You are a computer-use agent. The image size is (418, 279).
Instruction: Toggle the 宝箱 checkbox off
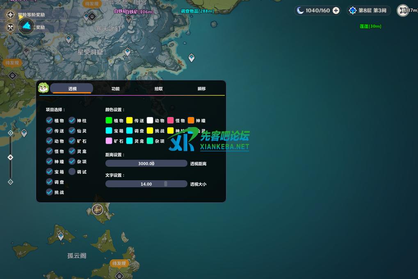coord(50,172)
